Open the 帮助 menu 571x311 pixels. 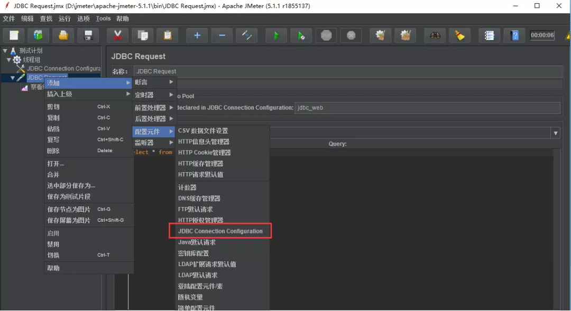tap(122, 18)
